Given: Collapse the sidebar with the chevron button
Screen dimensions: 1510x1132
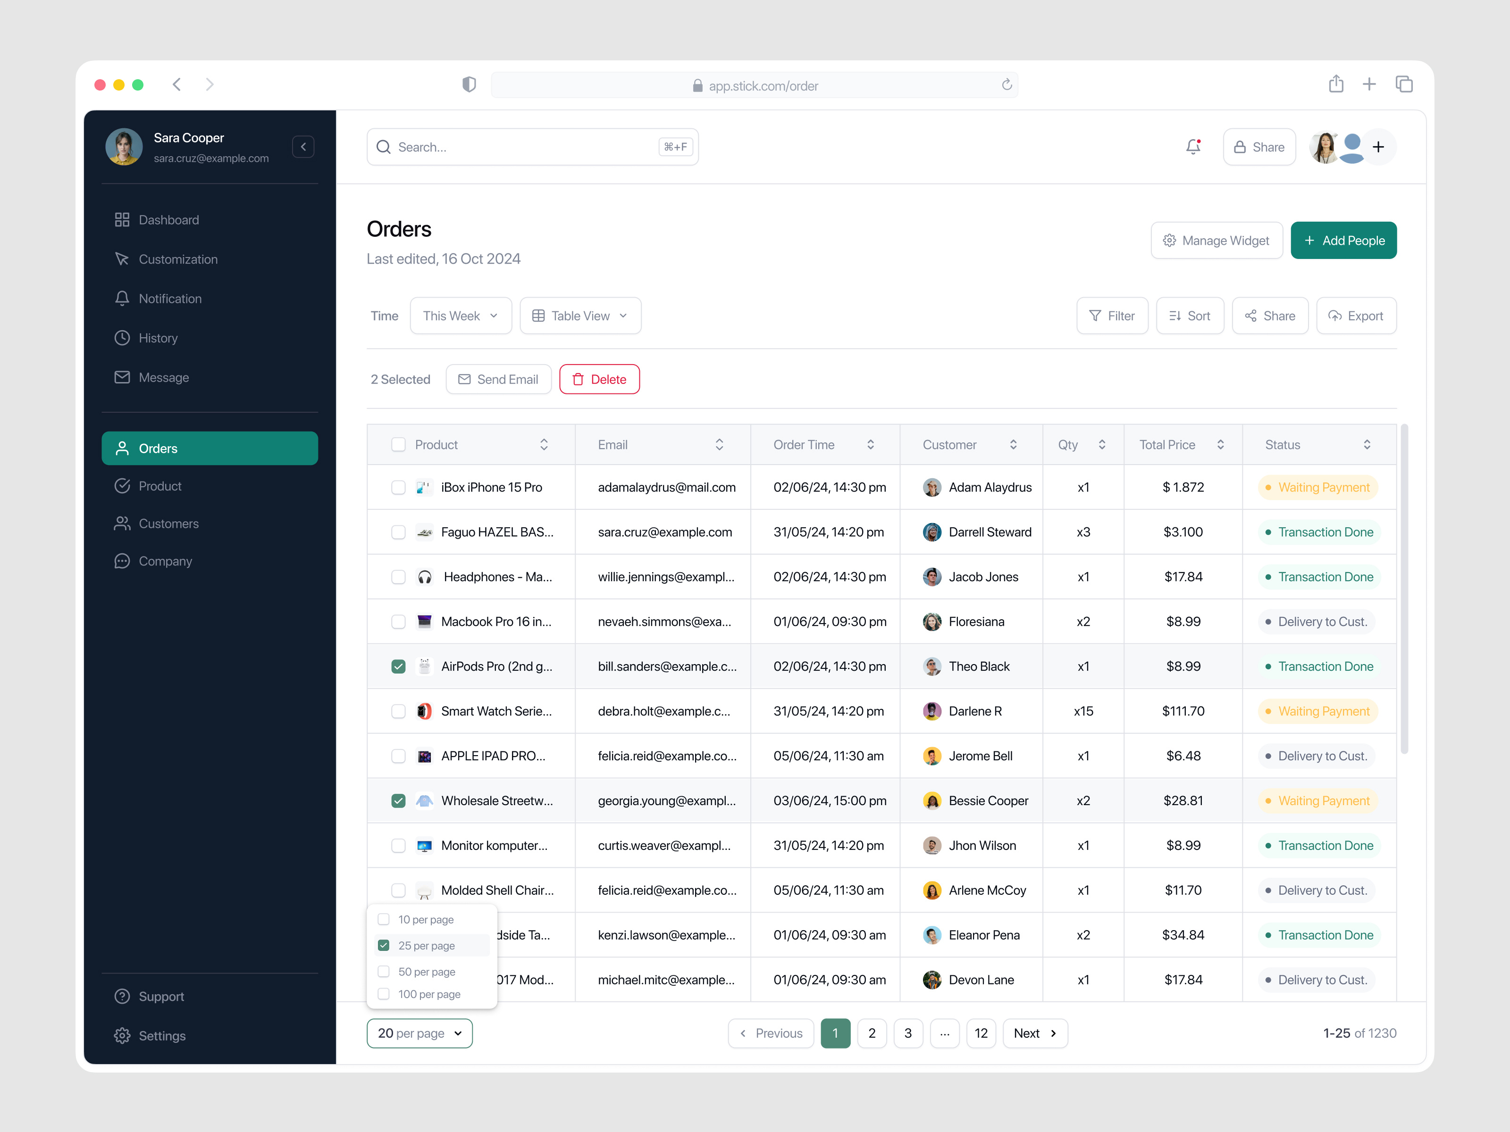Looking at the screenshot, I should tap(303, 146).
